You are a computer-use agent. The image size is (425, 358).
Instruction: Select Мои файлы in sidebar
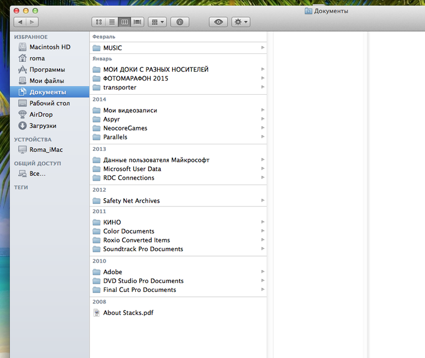[x=50, y=81]
